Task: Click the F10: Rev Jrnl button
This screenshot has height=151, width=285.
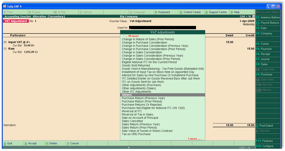Action: [268, 84]
